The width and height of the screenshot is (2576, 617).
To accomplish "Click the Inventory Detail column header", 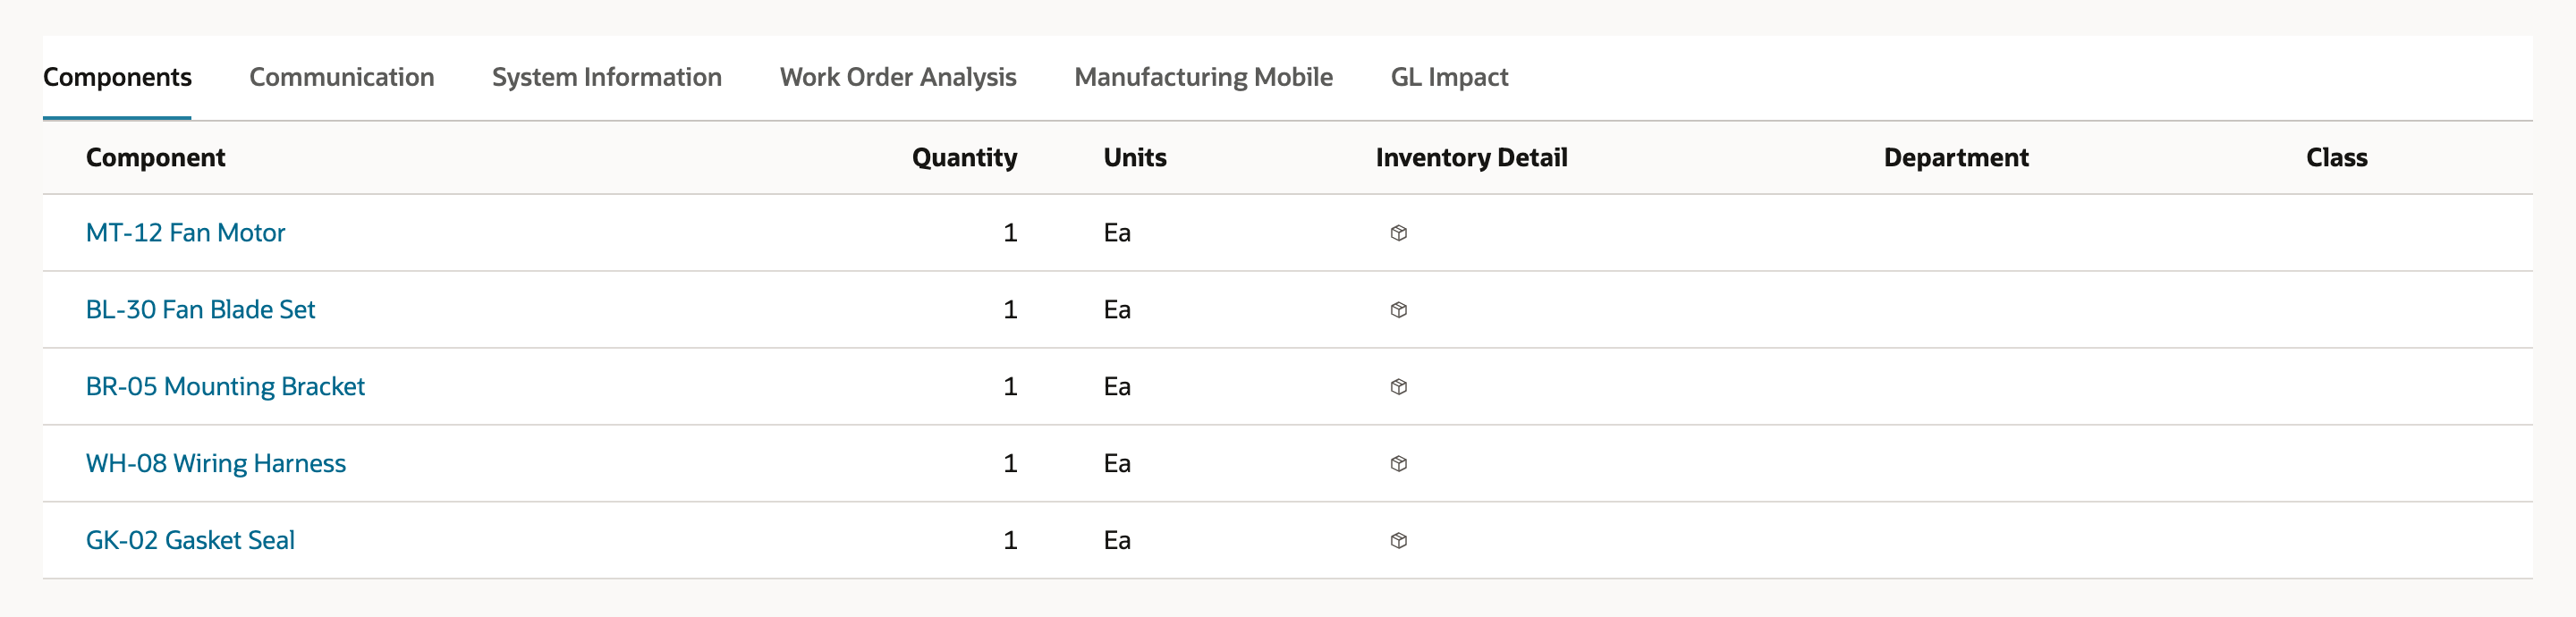I will coord(1471,158).
